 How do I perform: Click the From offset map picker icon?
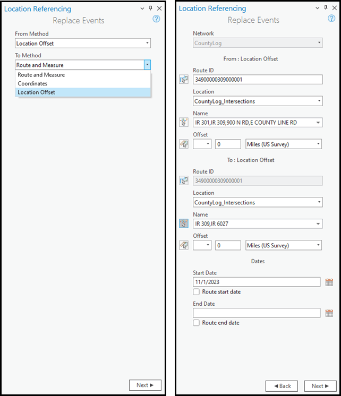pyautogui.click(x=184, y=144)
